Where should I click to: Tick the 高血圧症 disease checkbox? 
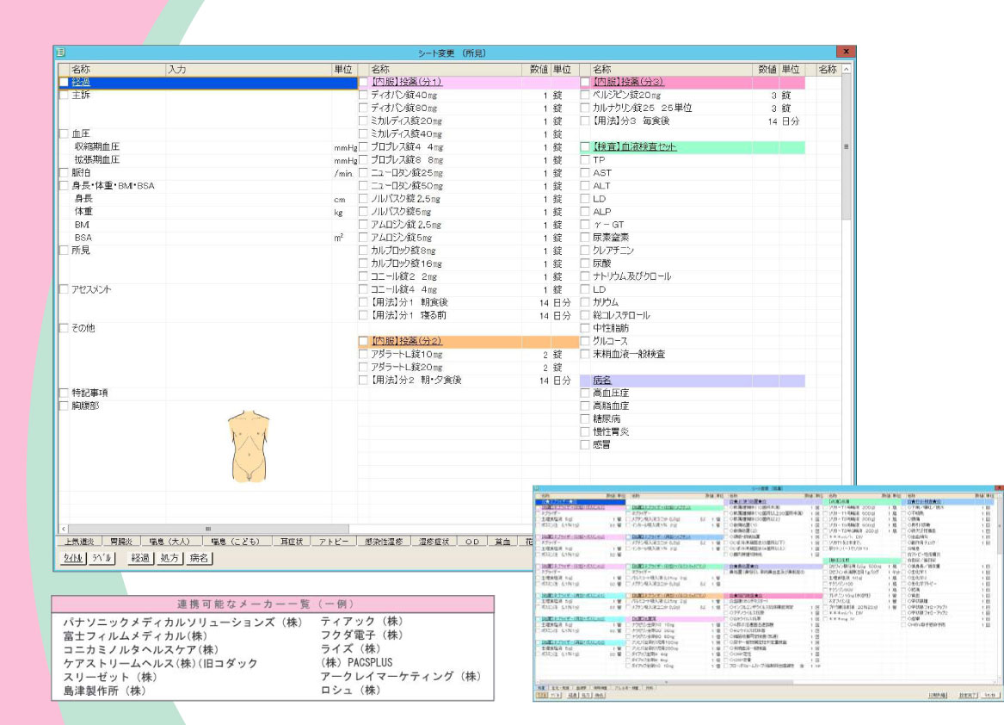click(x=586, y=393)
